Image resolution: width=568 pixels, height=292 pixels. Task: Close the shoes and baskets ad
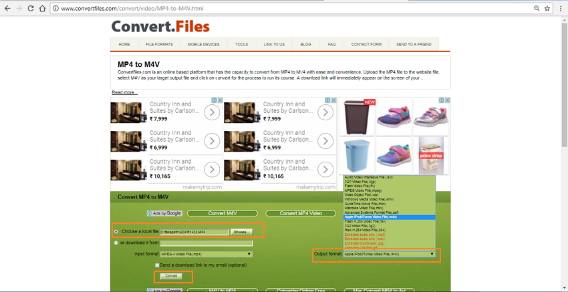[447, 100]
